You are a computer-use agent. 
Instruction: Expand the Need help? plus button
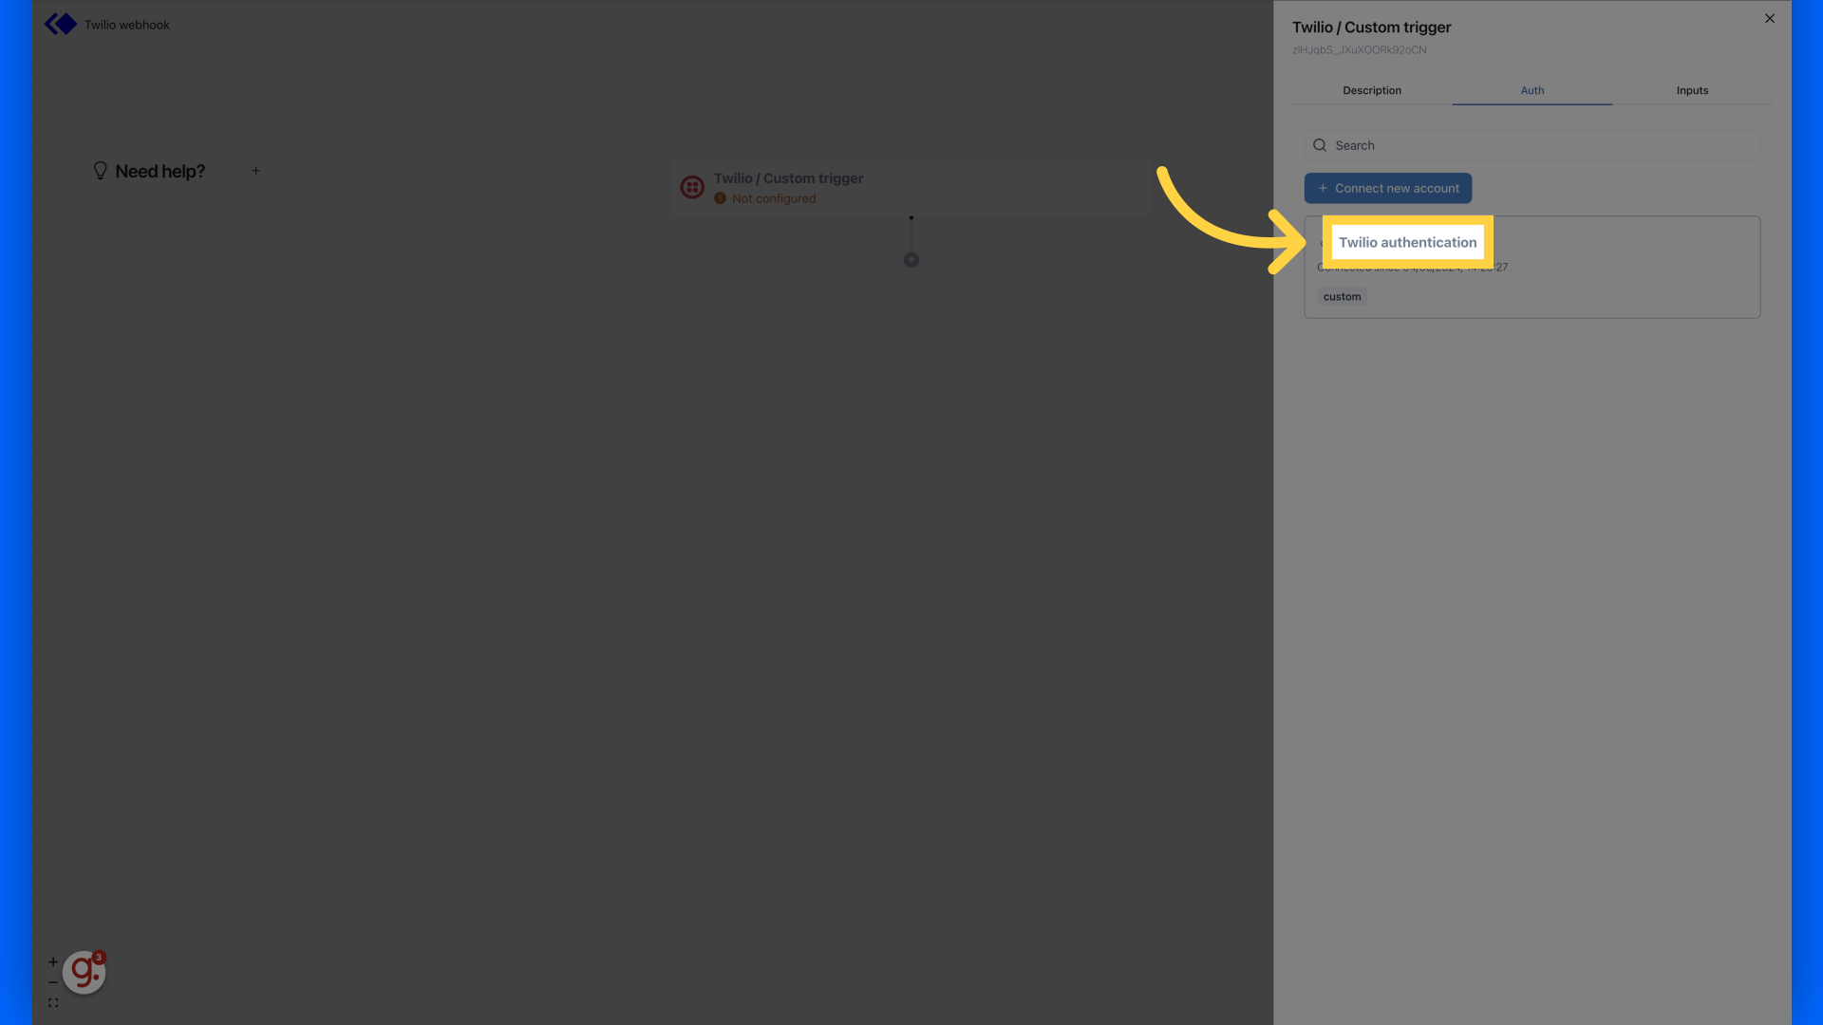point(255,171)
